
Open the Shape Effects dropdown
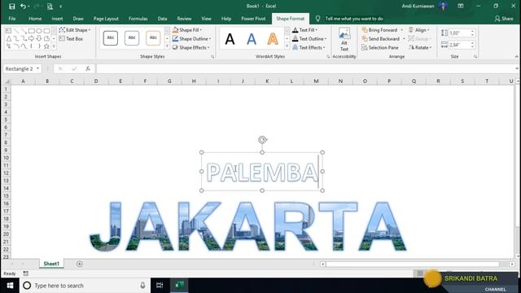(191, 48)
